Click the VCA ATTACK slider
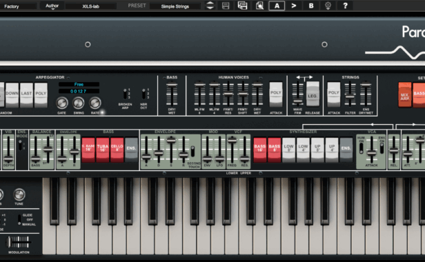 (371, 149)
